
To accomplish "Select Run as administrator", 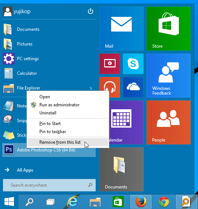I will [x=68, y=105].
